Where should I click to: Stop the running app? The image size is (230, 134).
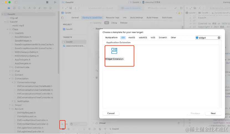tap(47, 2)
